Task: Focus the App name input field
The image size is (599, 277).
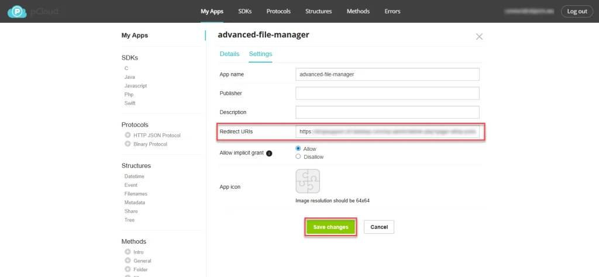Action: 387,74
